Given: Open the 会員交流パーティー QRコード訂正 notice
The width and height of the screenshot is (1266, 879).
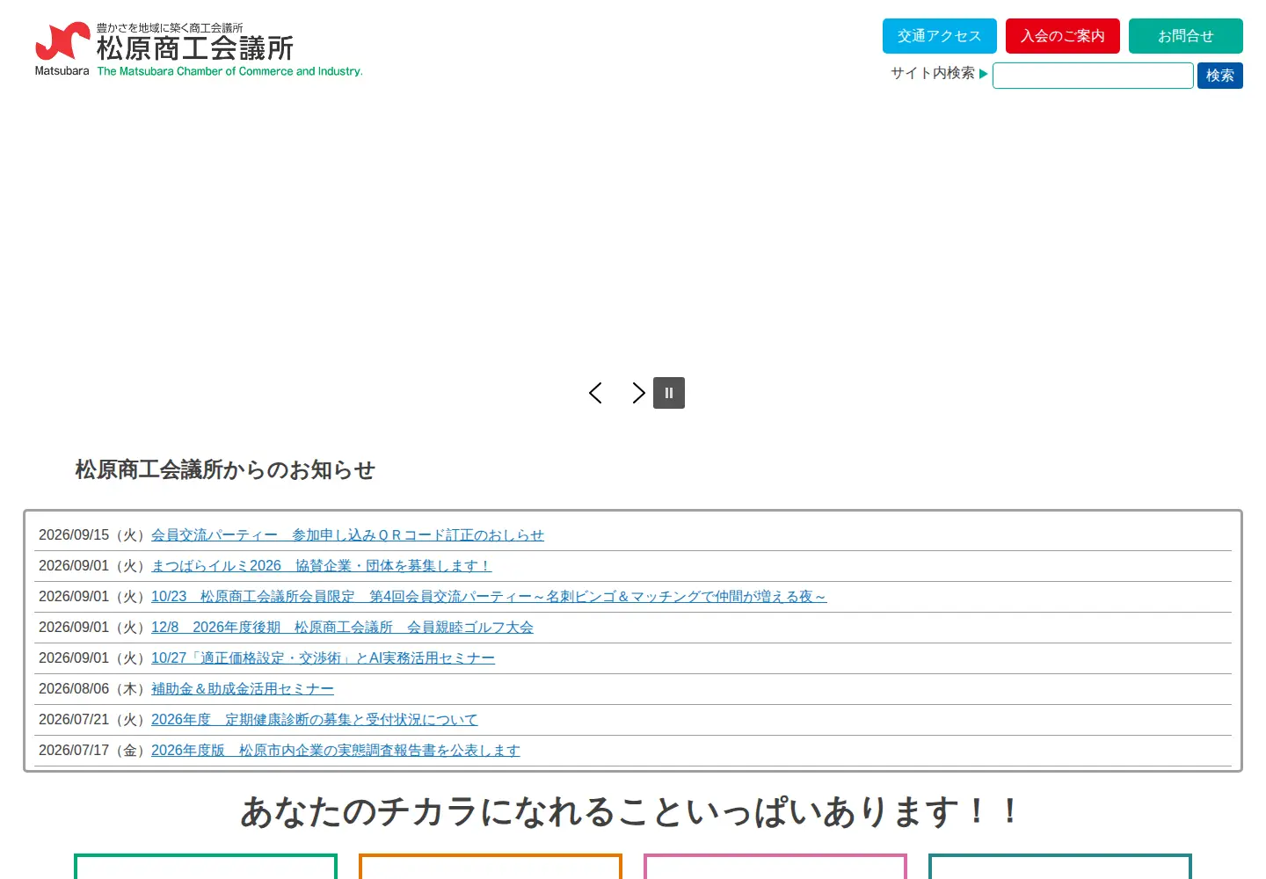Looking at the screenshot, I should (x=347, y=535).
